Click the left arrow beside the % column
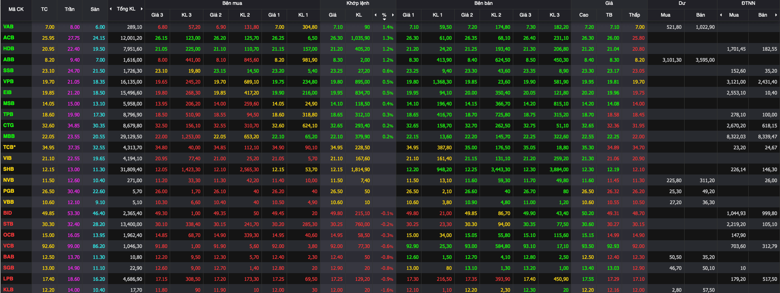This screenshot has width=780, height=293. pos(375,15)
